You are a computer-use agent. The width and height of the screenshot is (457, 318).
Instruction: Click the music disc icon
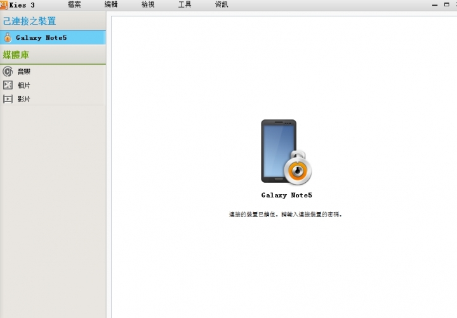(x=8, y=72)
